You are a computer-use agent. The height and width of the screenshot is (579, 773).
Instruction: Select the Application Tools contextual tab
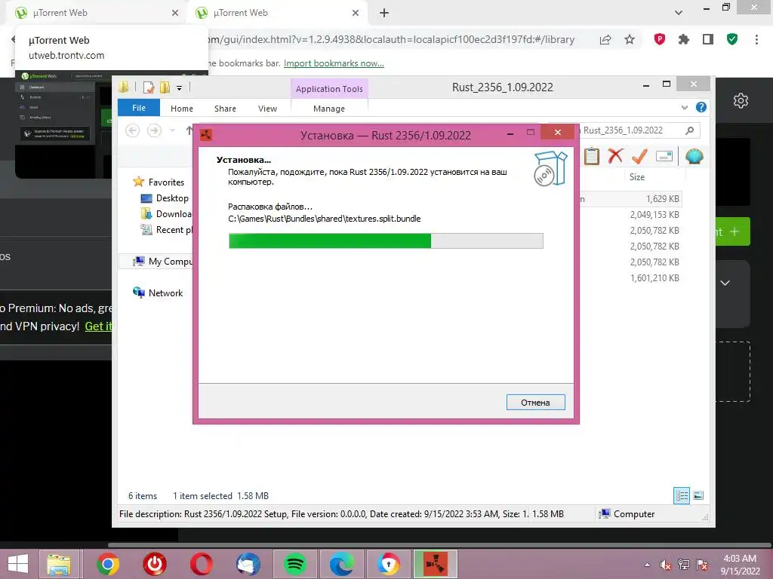click(x=329, y=89)
